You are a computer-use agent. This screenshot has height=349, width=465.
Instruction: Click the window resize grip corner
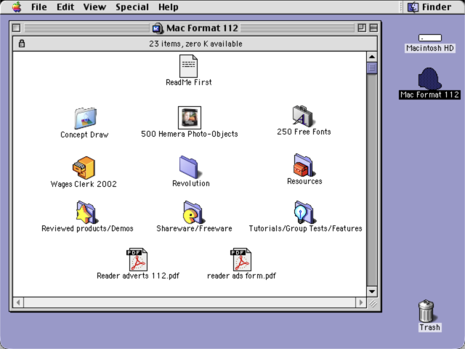point(373,303)
